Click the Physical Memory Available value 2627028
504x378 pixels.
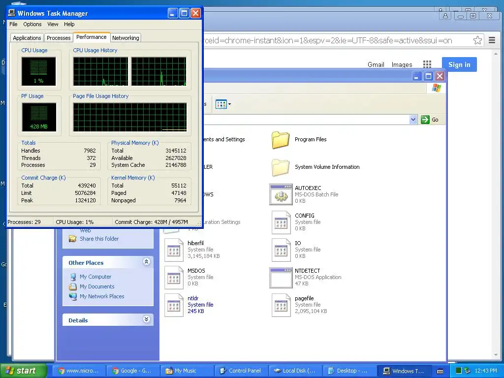[176, 158]
